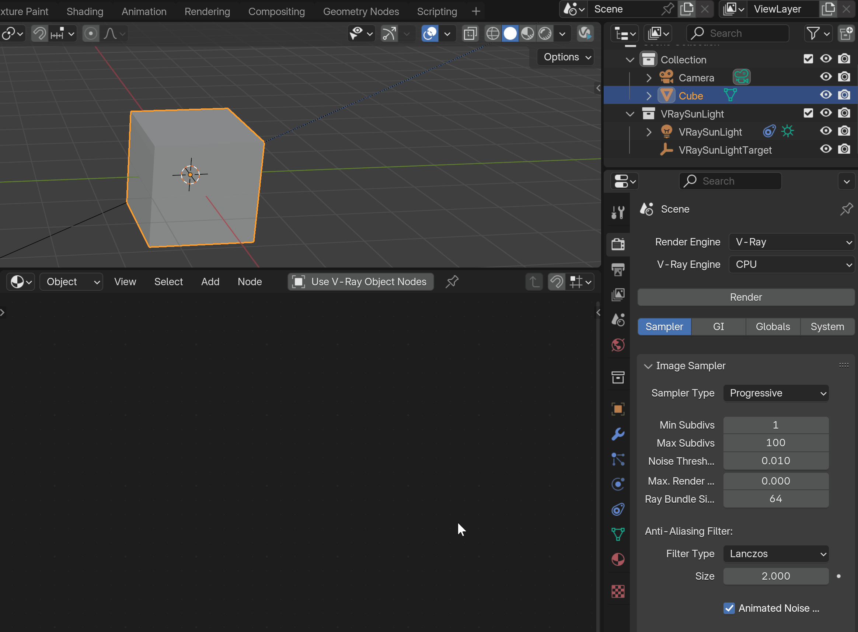The image size is (858, 632).
Task: Open outliner filter dropdown
Action: tap(818, 34)
